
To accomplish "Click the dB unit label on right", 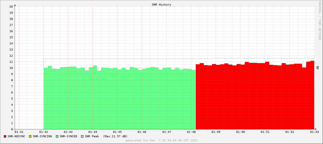I will [317, 68].
